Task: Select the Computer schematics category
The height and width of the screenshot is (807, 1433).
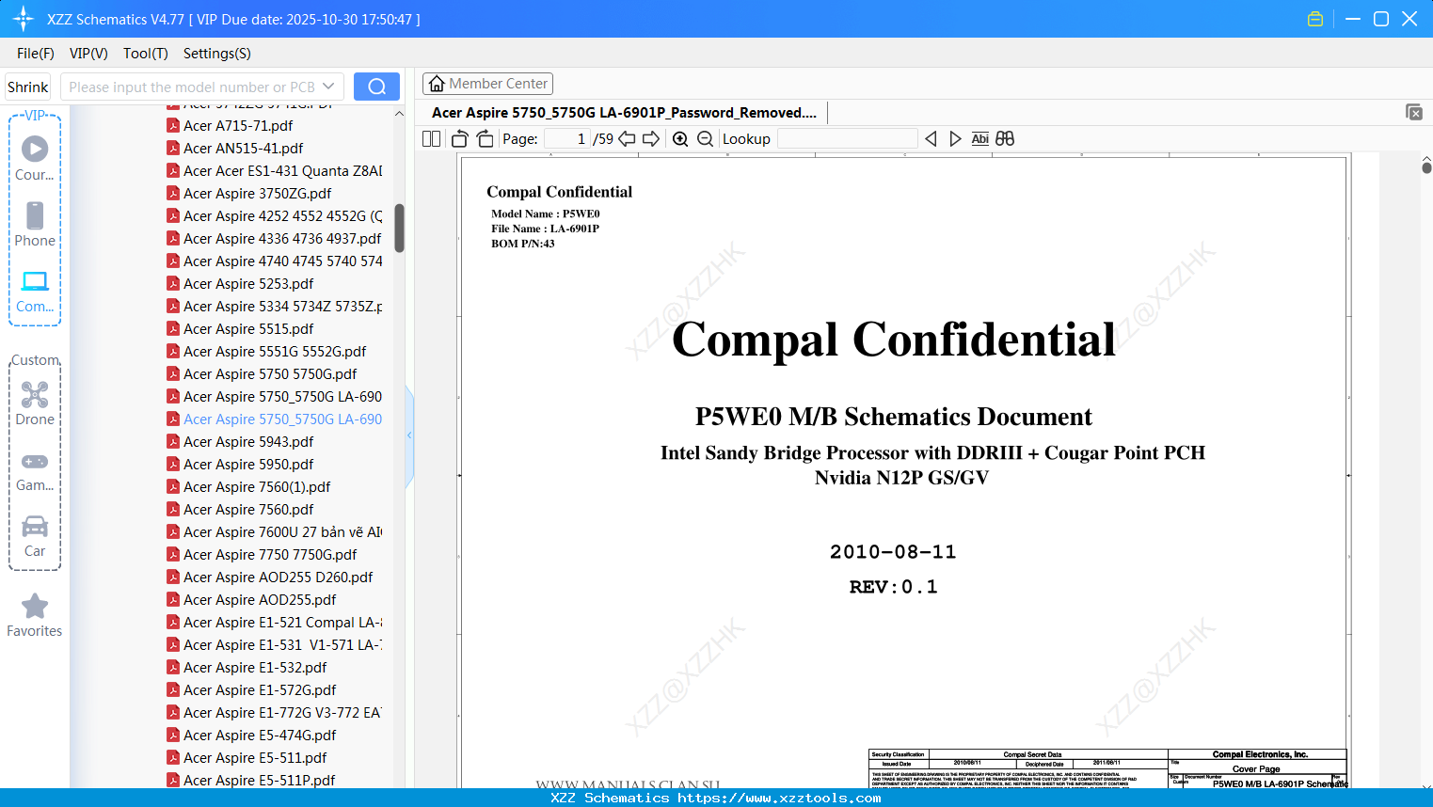Action: pos(35,292)
